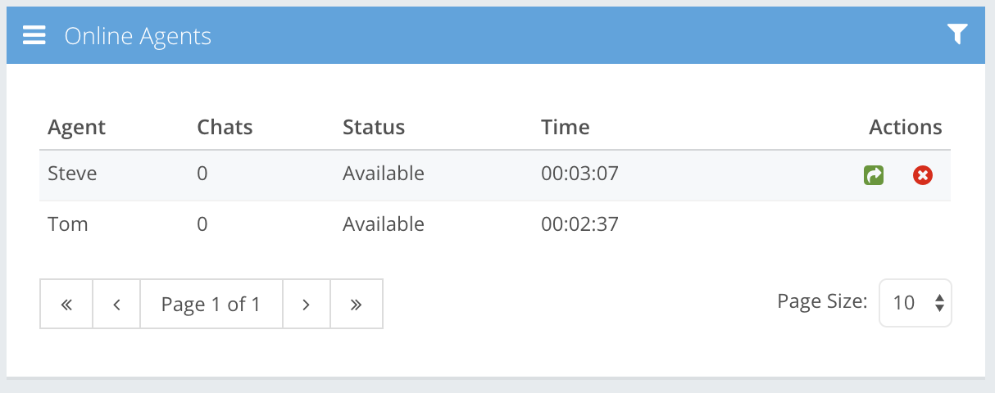
Task: Sort by the Status column header
Action: pyautogui.click(x=374, y=127)
